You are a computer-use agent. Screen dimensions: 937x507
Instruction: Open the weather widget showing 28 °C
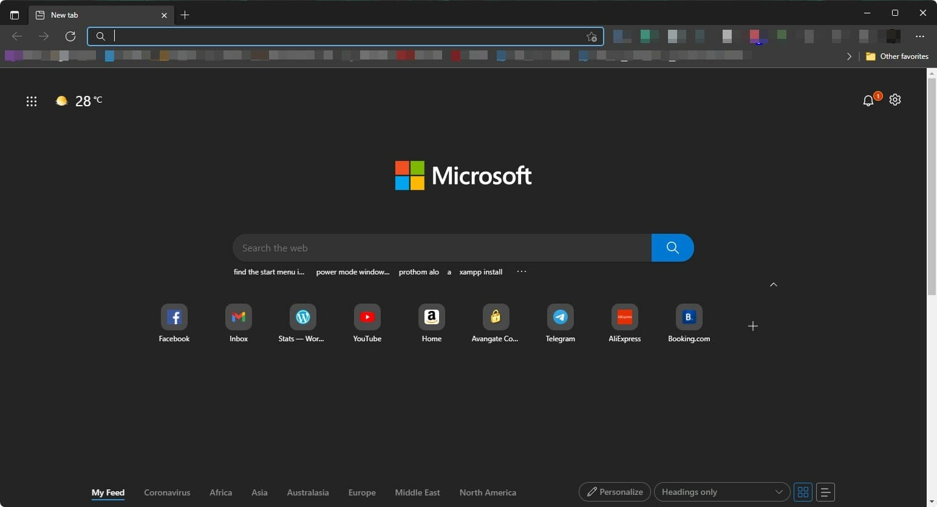[79, 101]
